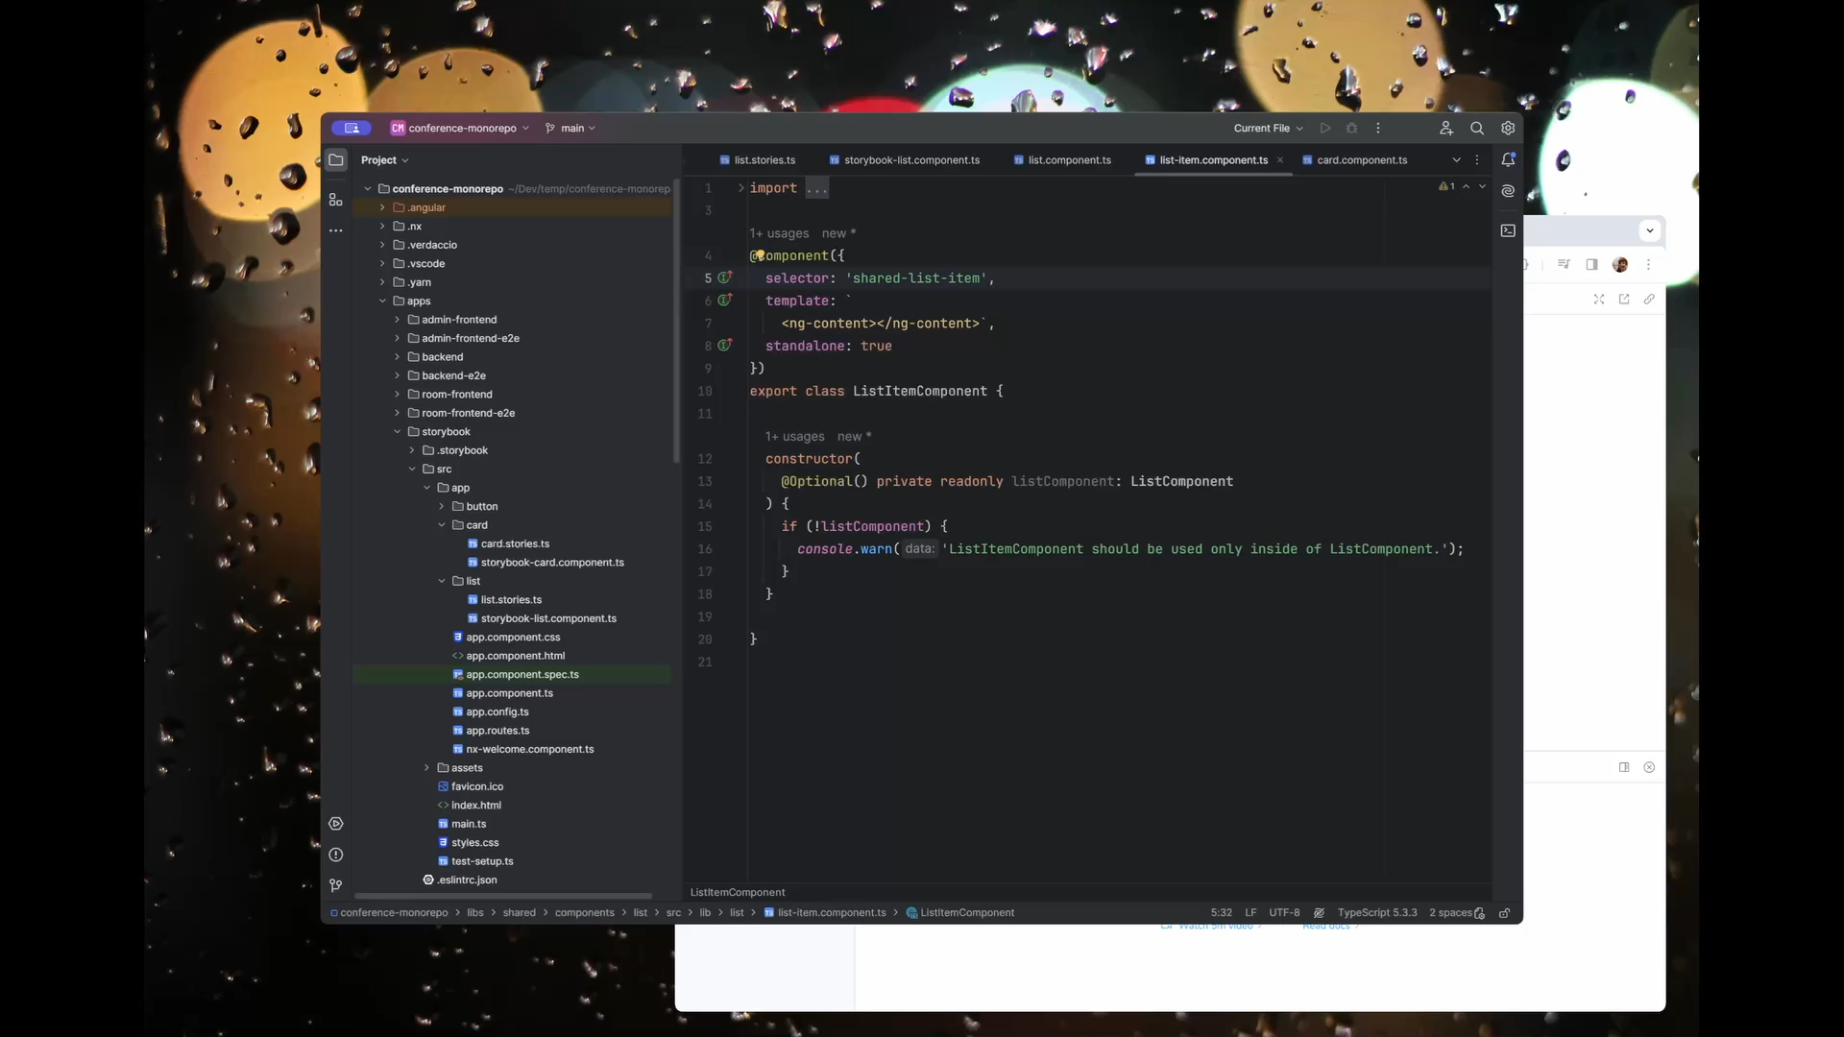Click the yellow intention bulb at @Component
Screen dimensions: 1844x1037
tap(759, 255)
